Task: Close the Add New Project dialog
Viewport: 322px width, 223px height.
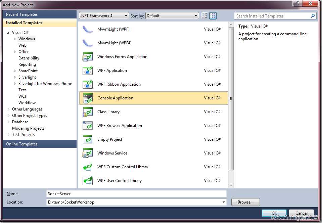Action: pos(310,3)
